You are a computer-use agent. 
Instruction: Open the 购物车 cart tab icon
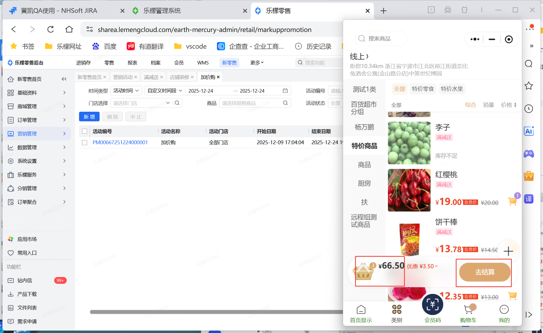click(468, 310)
